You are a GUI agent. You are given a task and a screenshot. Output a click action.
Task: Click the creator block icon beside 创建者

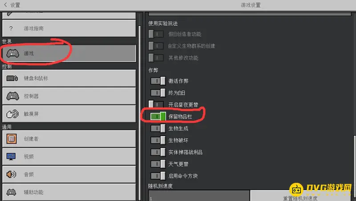(12, 139)
